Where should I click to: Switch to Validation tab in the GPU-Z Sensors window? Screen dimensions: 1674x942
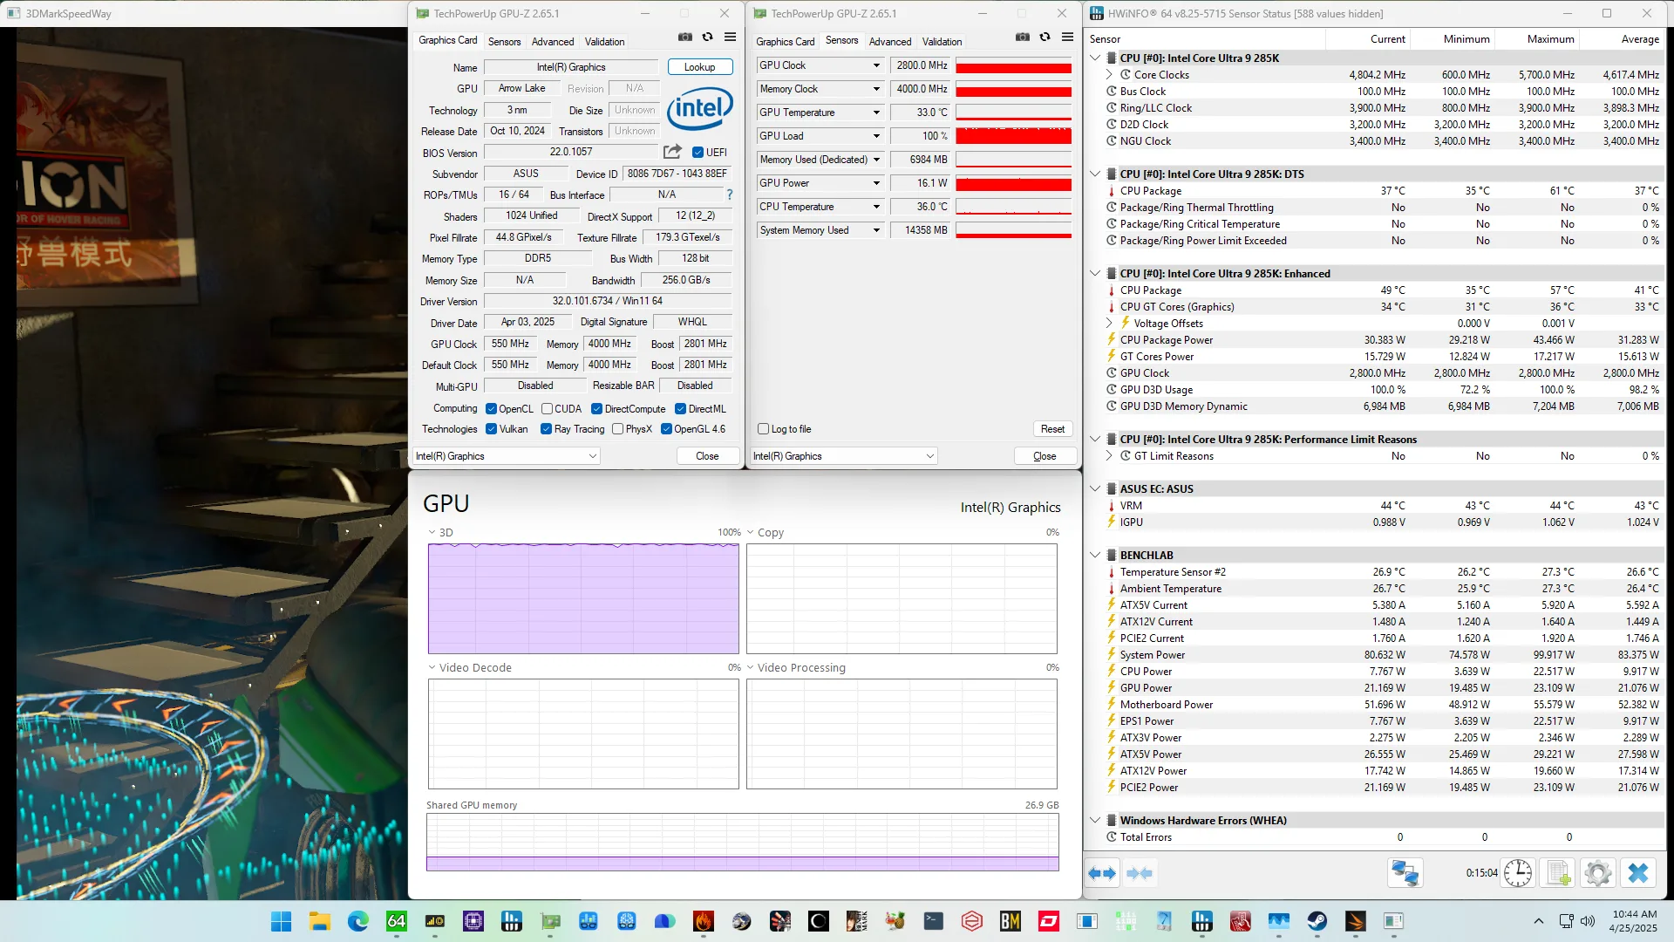[942, 42]
